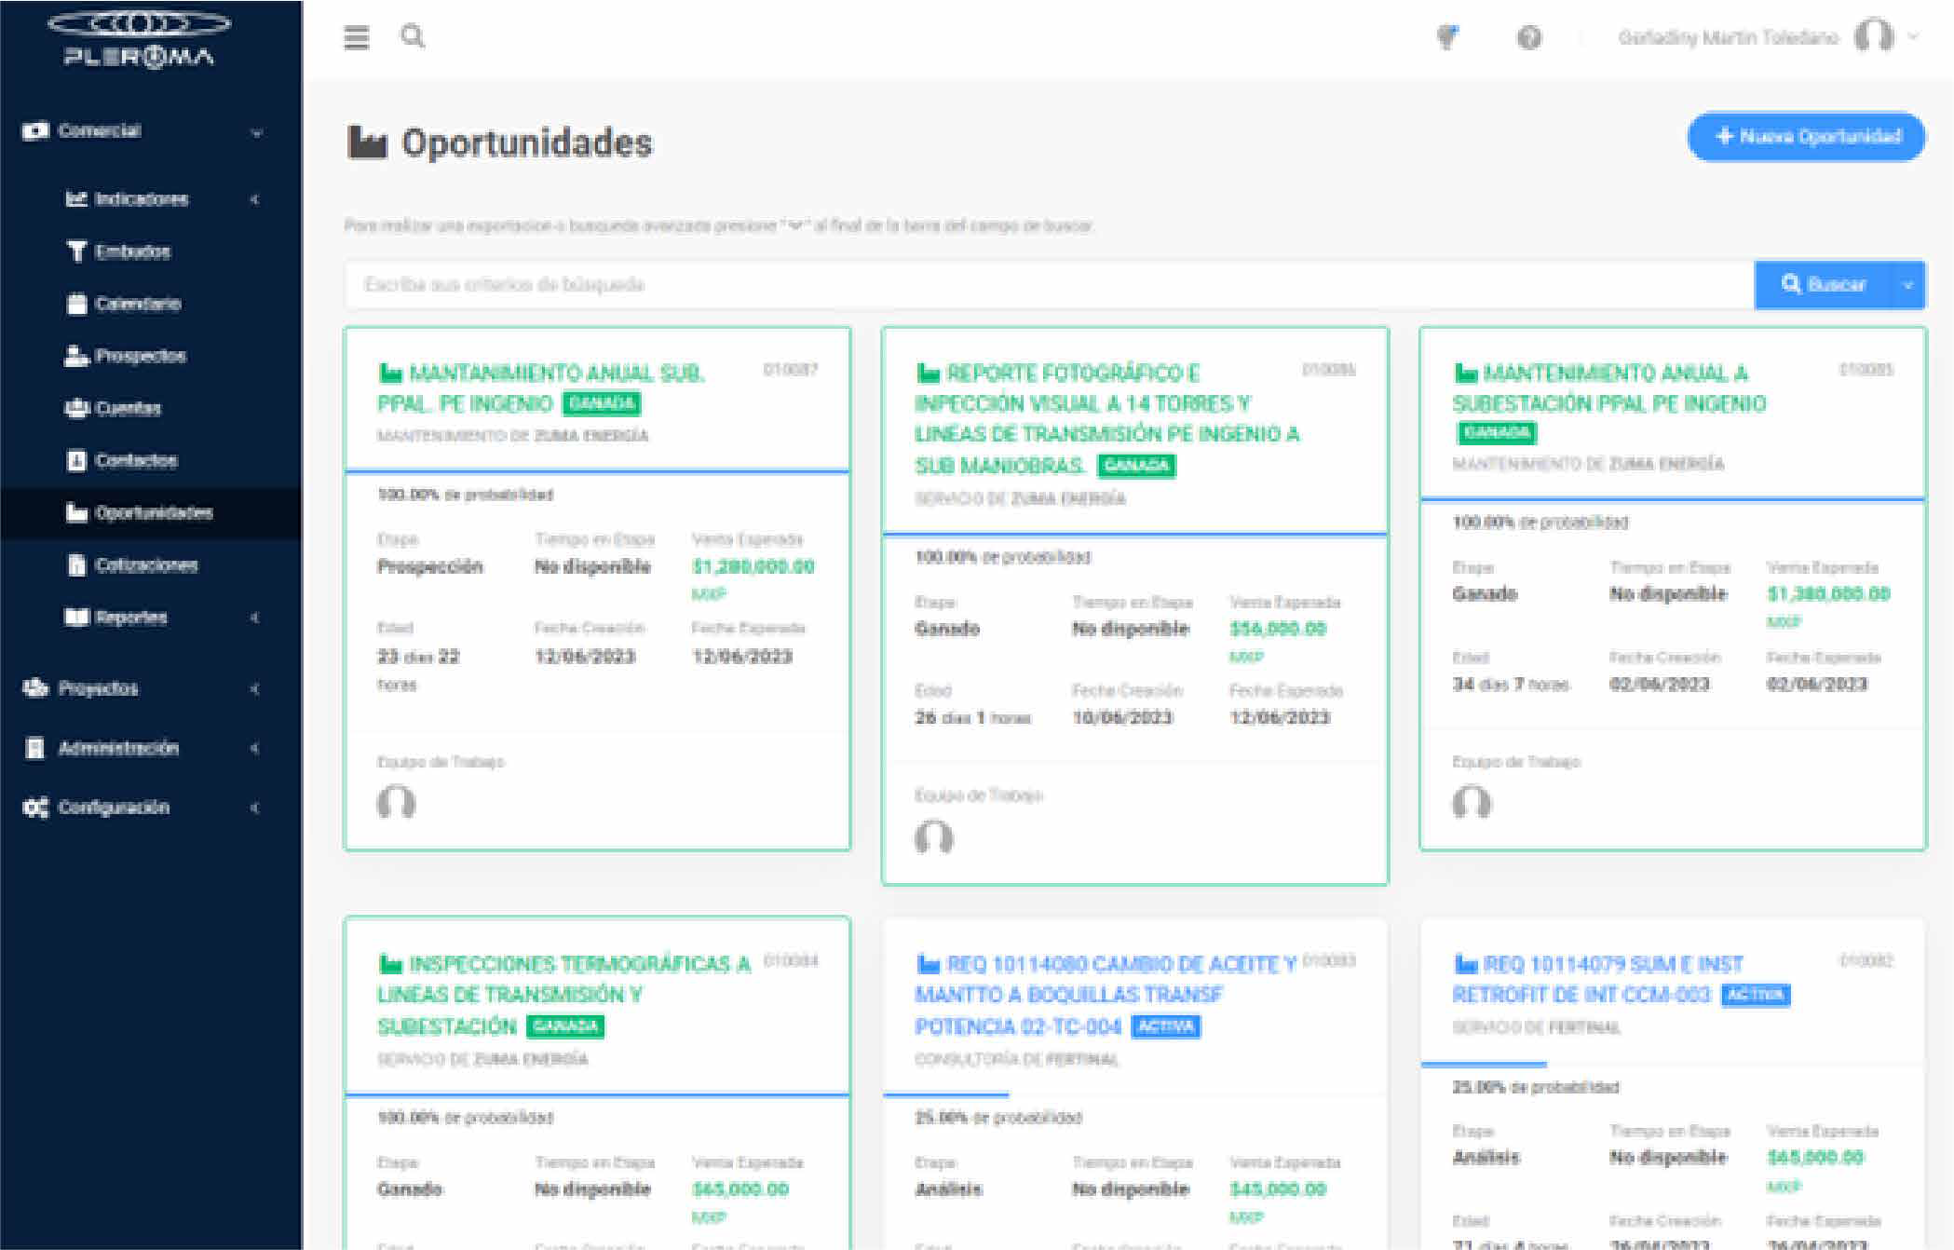Open Calendario in the sidebar
Viewport: 1954px width, 1250px height.
(137, 304)
